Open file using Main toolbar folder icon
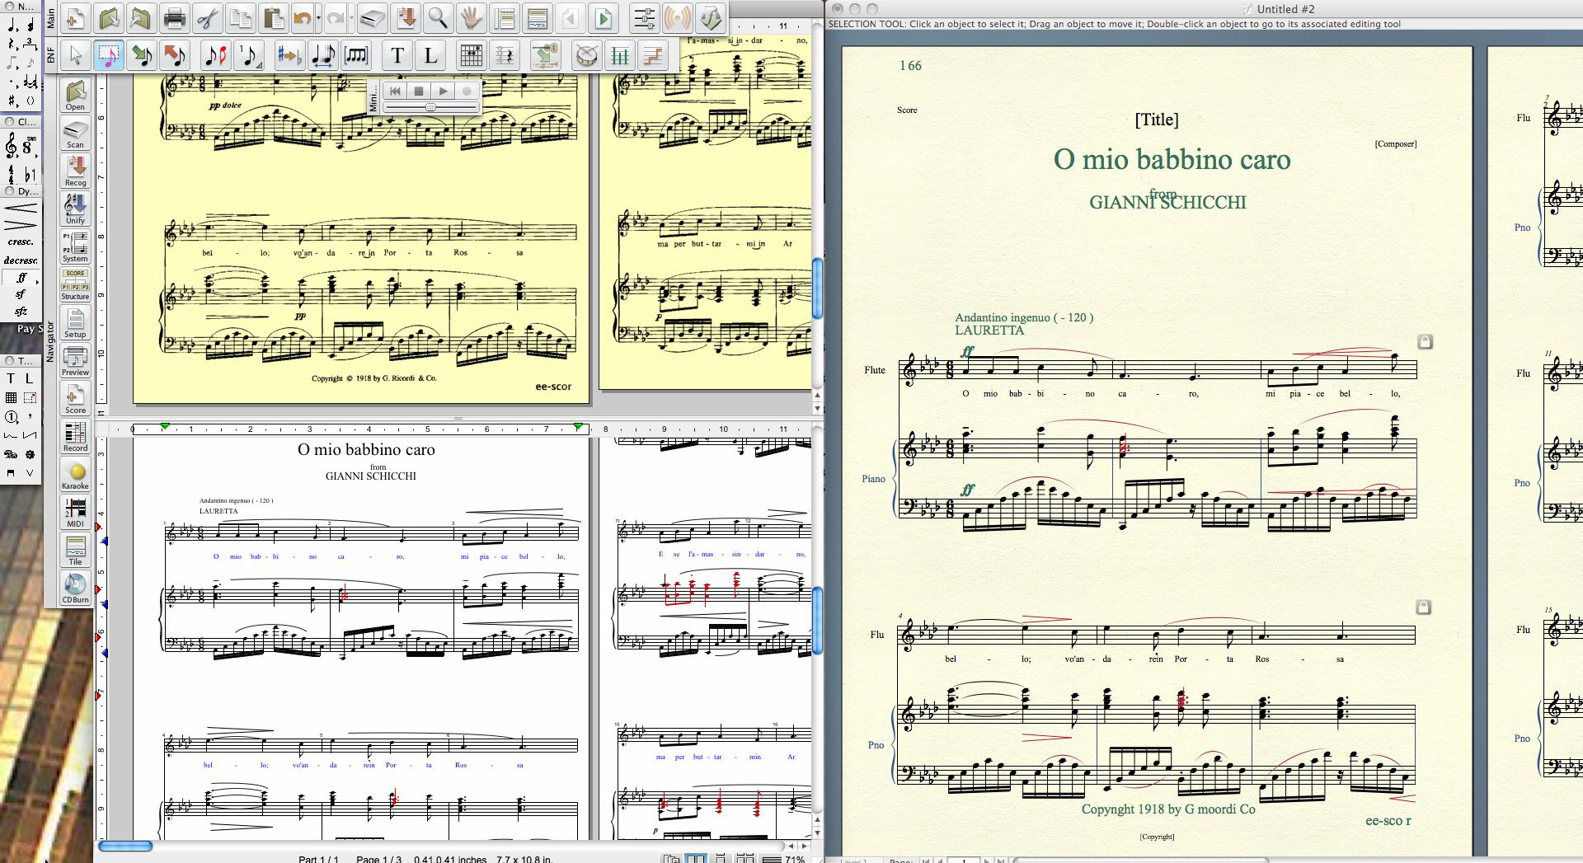Screen dimensions: 1583x863 coord(109,17)
